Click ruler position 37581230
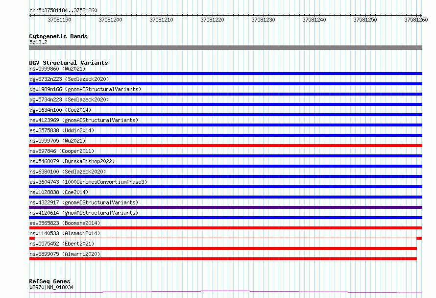Screen dimensions: 436x298 click(x=263, y=20)
